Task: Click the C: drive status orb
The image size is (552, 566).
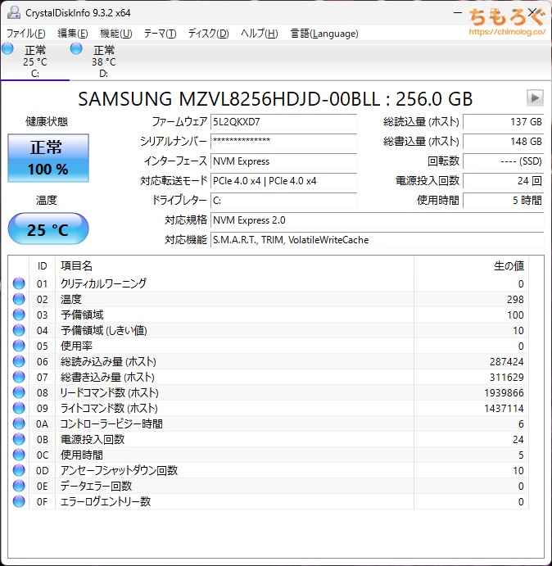Action: click(7, 48)
